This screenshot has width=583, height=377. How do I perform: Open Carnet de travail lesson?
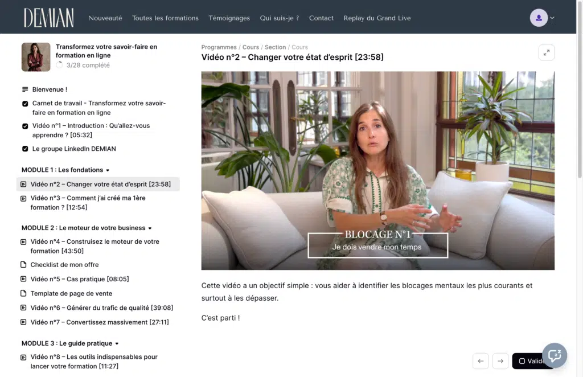click(x=99, y=108)
